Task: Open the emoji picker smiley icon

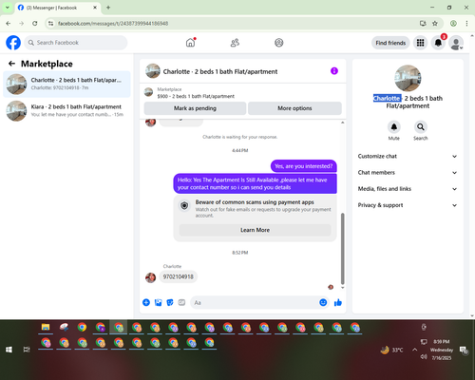Action: tap(323, 302)
